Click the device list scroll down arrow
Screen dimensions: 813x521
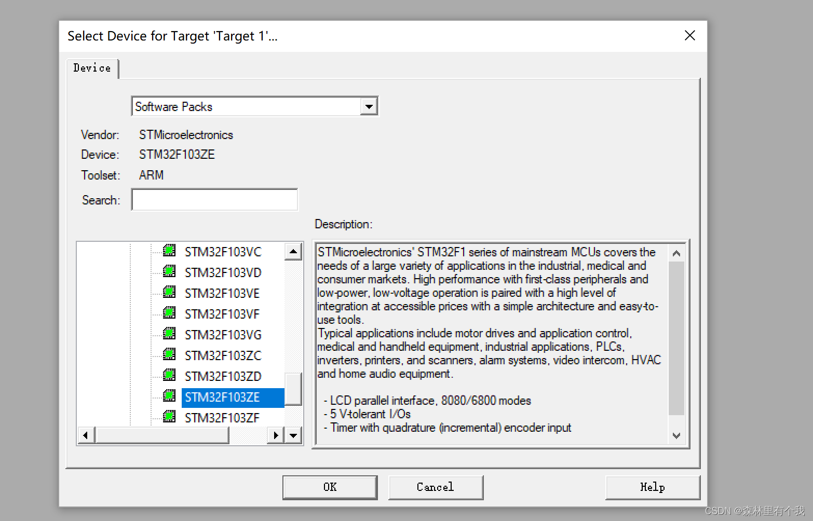tap(293, 435)
